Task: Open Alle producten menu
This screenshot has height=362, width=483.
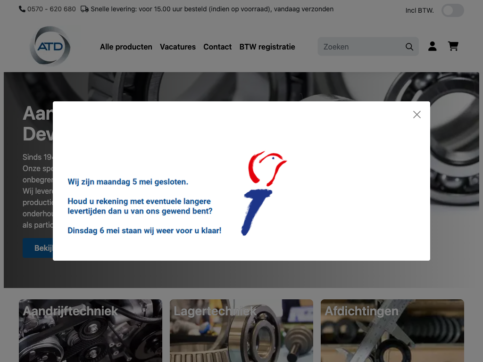Action: coord(126,47)
